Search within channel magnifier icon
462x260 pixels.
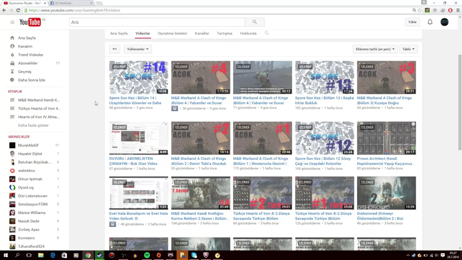[x=267, y=33]
